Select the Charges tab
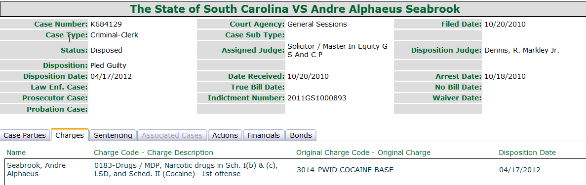 [70, 135]
